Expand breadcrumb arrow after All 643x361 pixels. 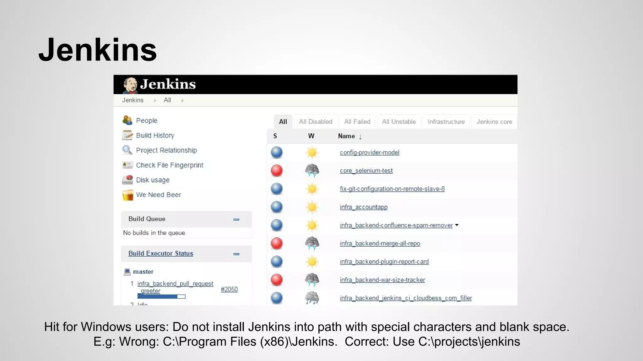182,101
